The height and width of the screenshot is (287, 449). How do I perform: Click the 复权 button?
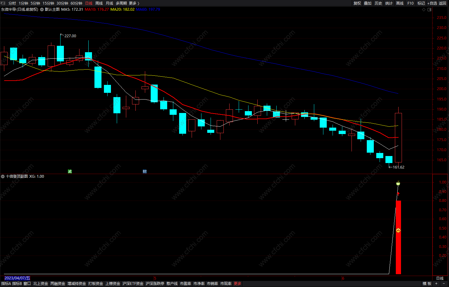click(357, 3)
